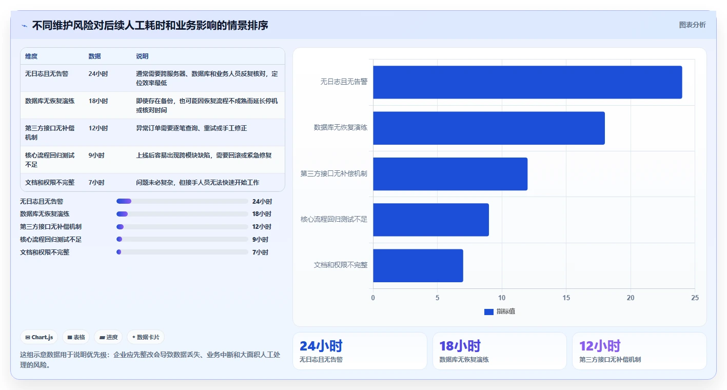Click the footer note starting 这组示意数据
Viewport: 727px width, 390px height.
pos(150,360)
